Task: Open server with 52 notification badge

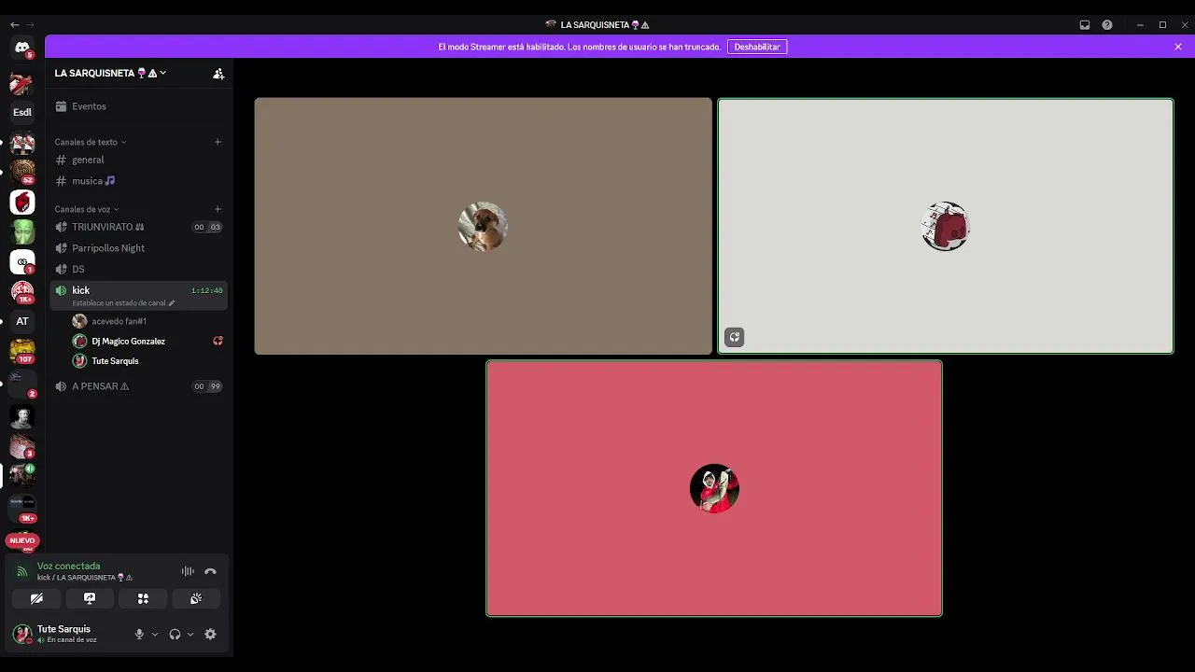Action: point(22,172)
